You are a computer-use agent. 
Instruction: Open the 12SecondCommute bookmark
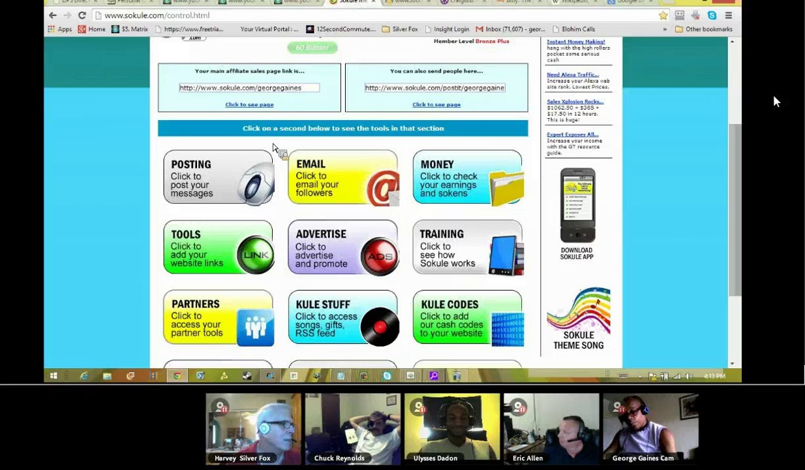tap(341, 29)
